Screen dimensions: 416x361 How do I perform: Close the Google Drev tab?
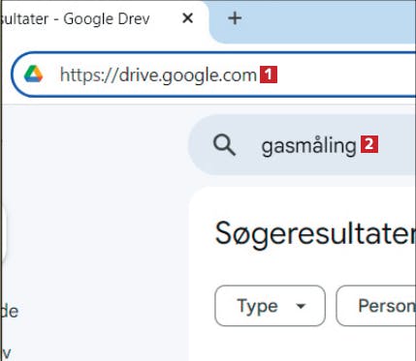click(187, 18)
